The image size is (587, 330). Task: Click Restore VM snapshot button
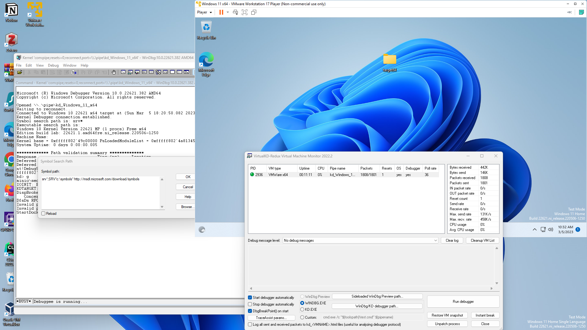click(x=447, y=315)
